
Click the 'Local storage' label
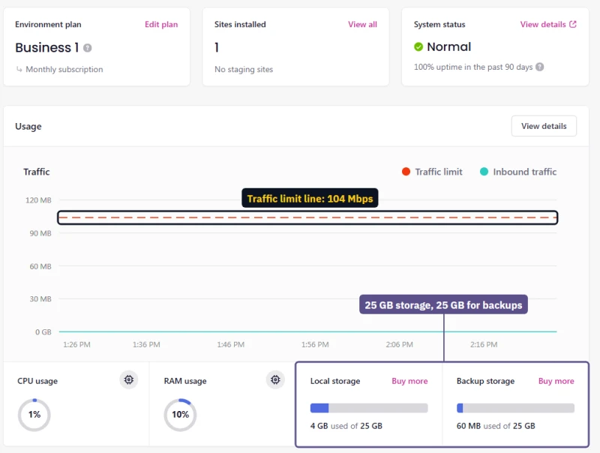(x=335, y=381)
